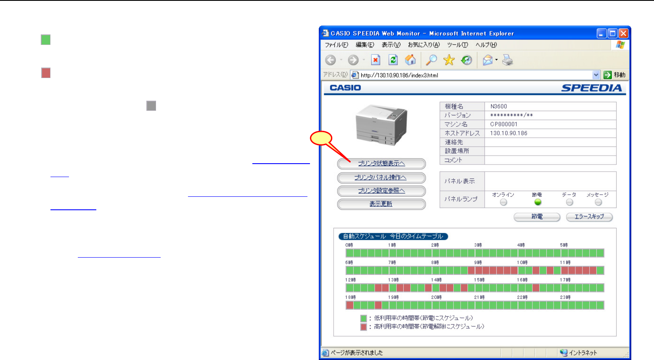Open the ヘルプ(H) menu
Image resolution: width=654 pixels, height=360 pixels.
pyautogui.click(x=486, y=45)
